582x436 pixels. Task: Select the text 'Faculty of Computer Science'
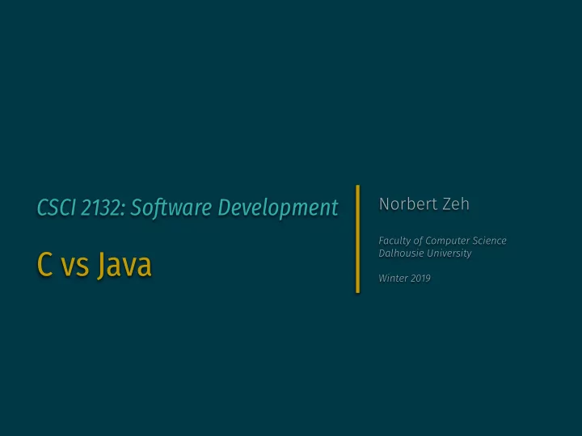[442, 241]
